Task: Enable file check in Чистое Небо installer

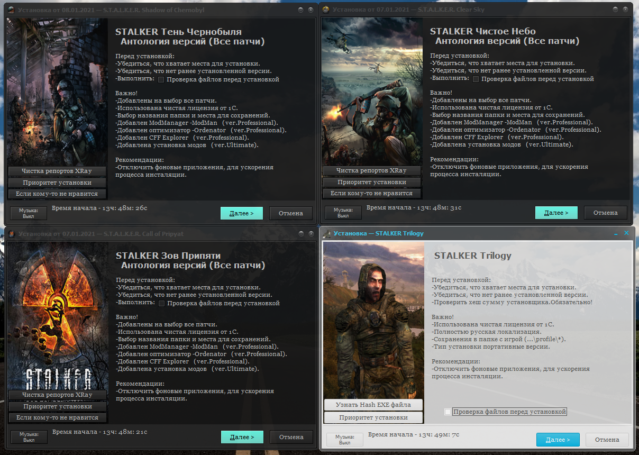Action: point(476,79)
